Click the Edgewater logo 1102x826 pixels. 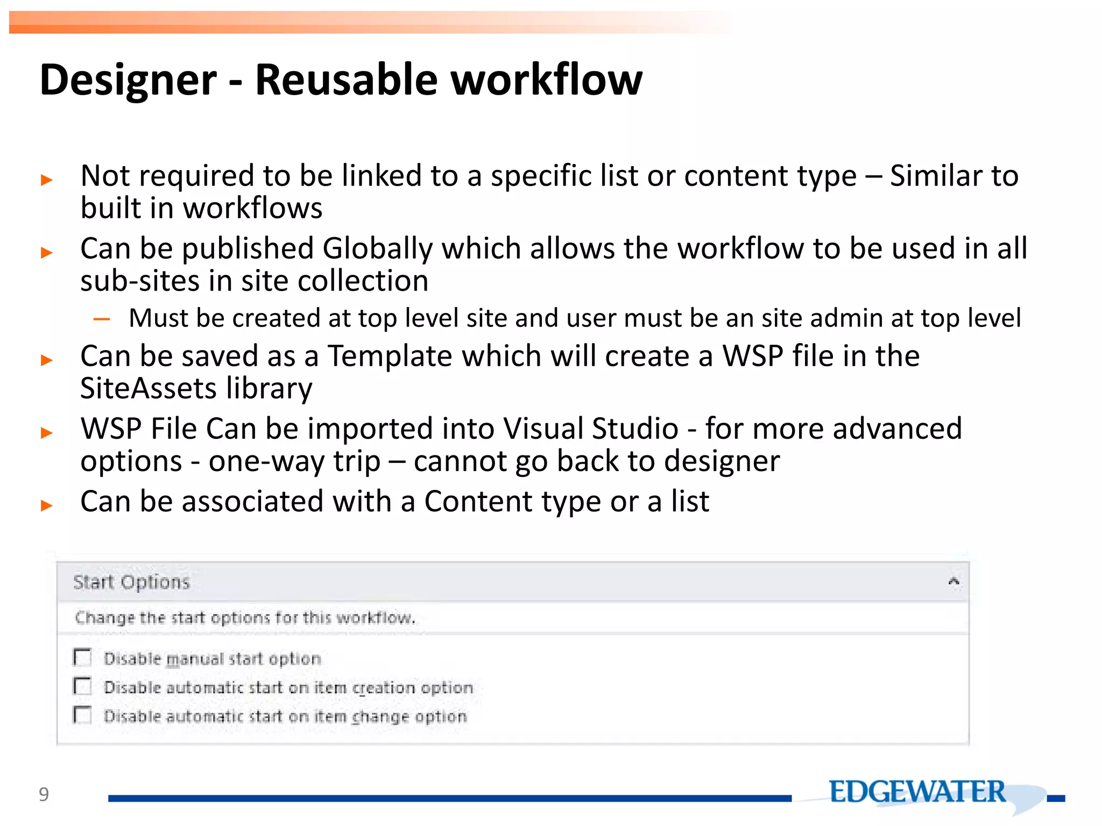[918, 792]
